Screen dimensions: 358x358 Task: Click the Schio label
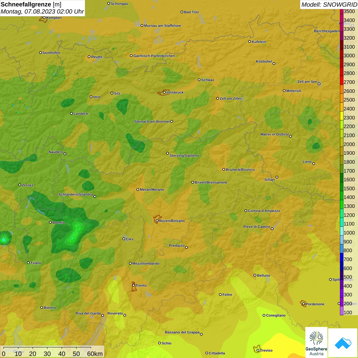(166, 343)
